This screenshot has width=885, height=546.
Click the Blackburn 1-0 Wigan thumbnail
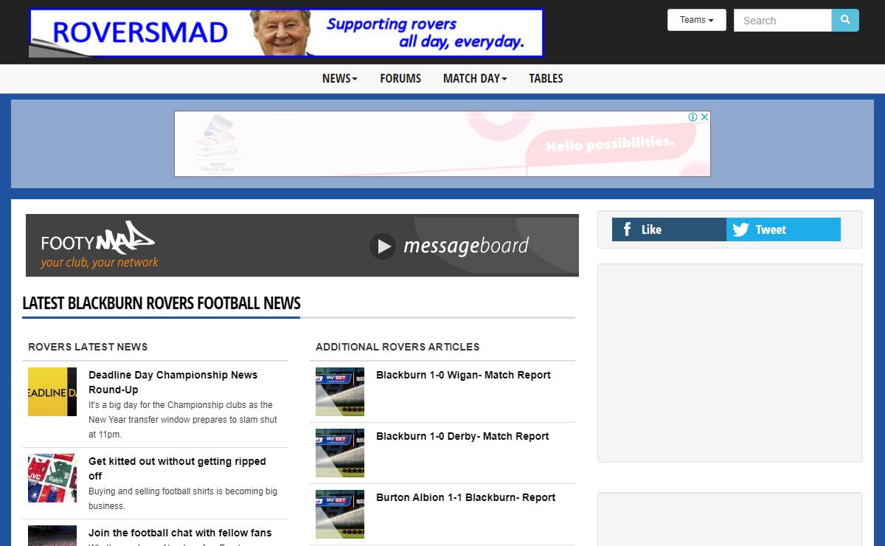[340, 392]
